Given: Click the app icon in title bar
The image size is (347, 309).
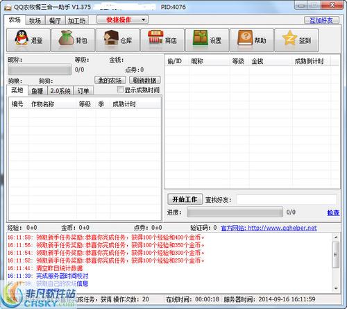Looking at the screenshot, I should point(8,8).
